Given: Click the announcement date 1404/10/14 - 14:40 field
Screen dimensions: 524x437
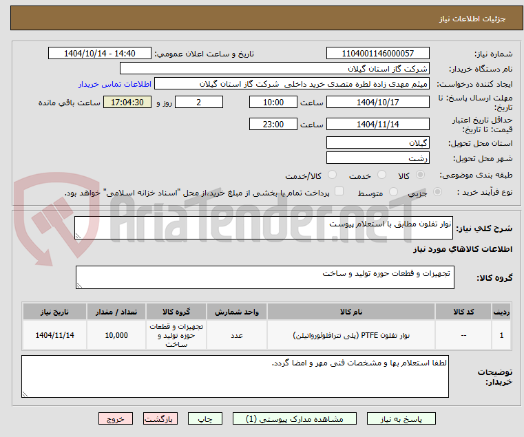Looking at the screenshot, I should tap(100, 54).
